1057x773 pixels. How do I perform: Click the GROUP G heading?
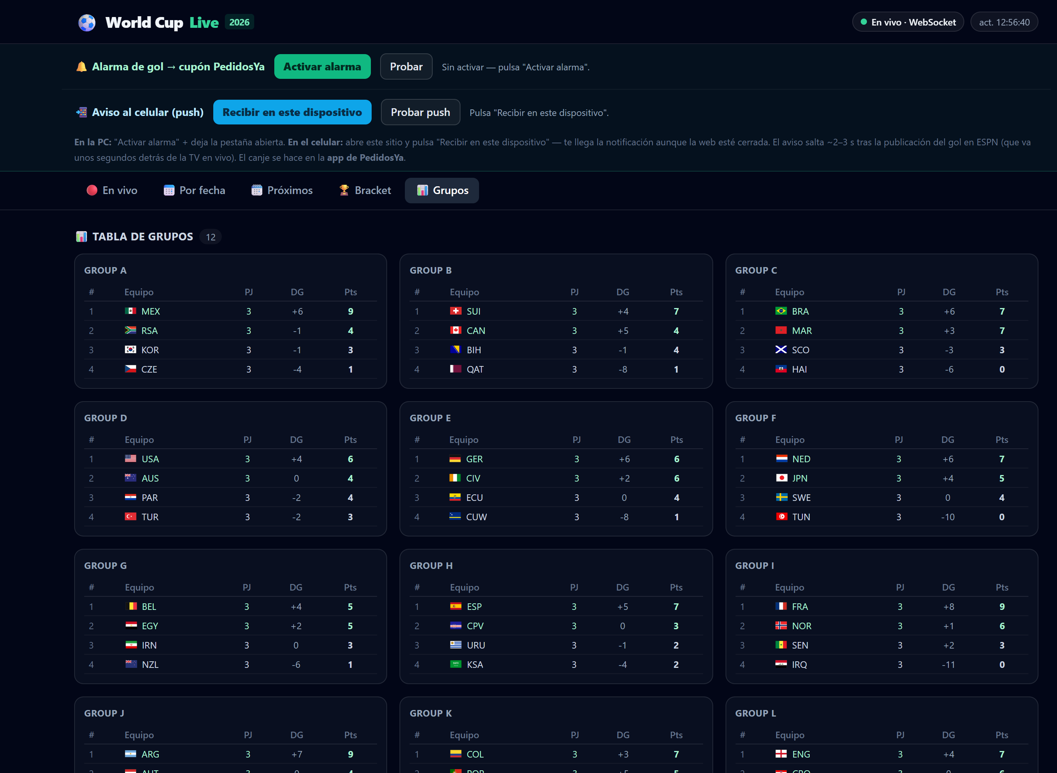click(x=106, y=566)
